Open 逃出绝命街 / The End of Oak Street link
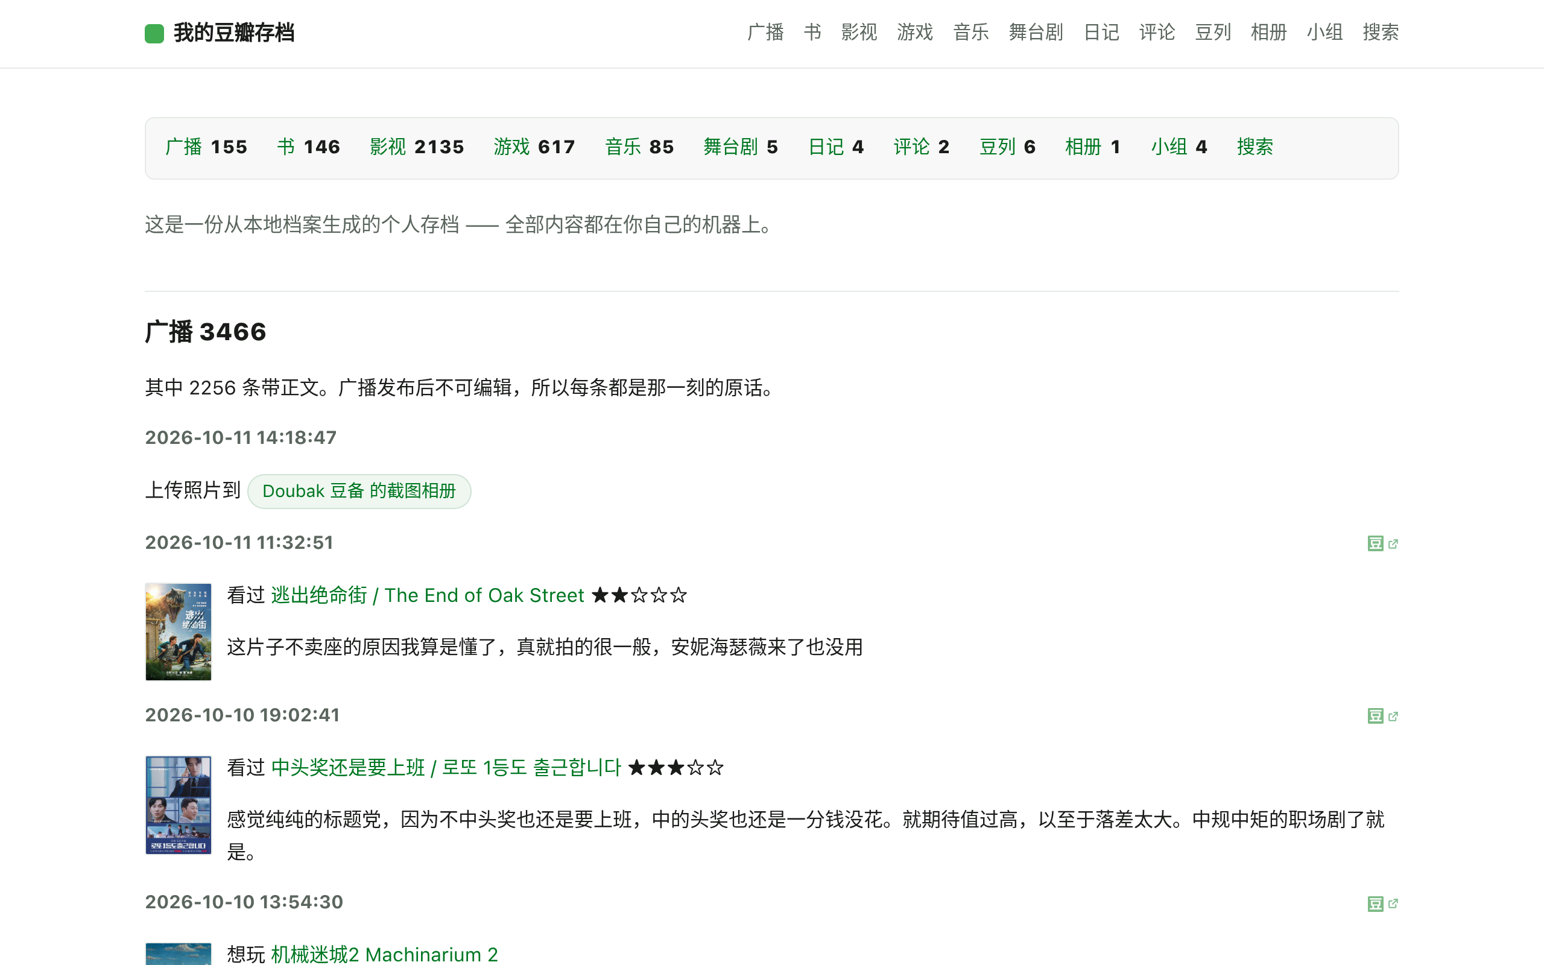This screenshot has width=1544, height=965. (x=428, y=595)
